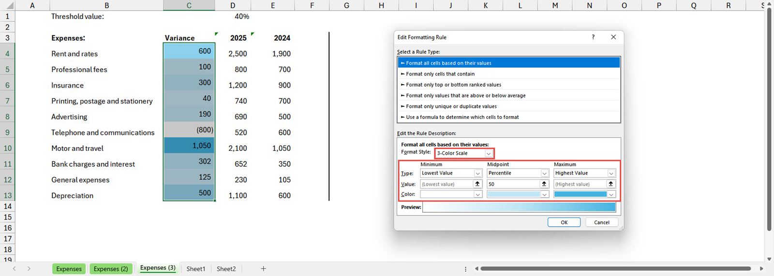Add a new sheet with plus icon
The image size is (774, 276).
263,269
